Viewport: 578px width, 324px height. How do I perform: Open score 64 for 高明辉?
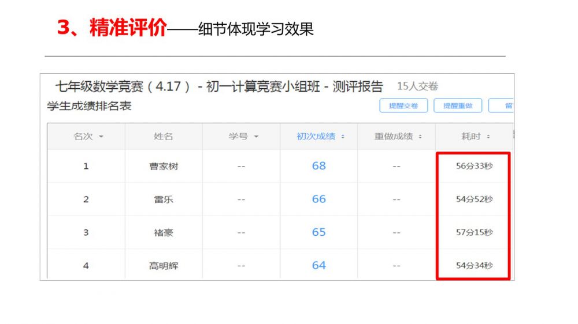[x=319, y=265]
